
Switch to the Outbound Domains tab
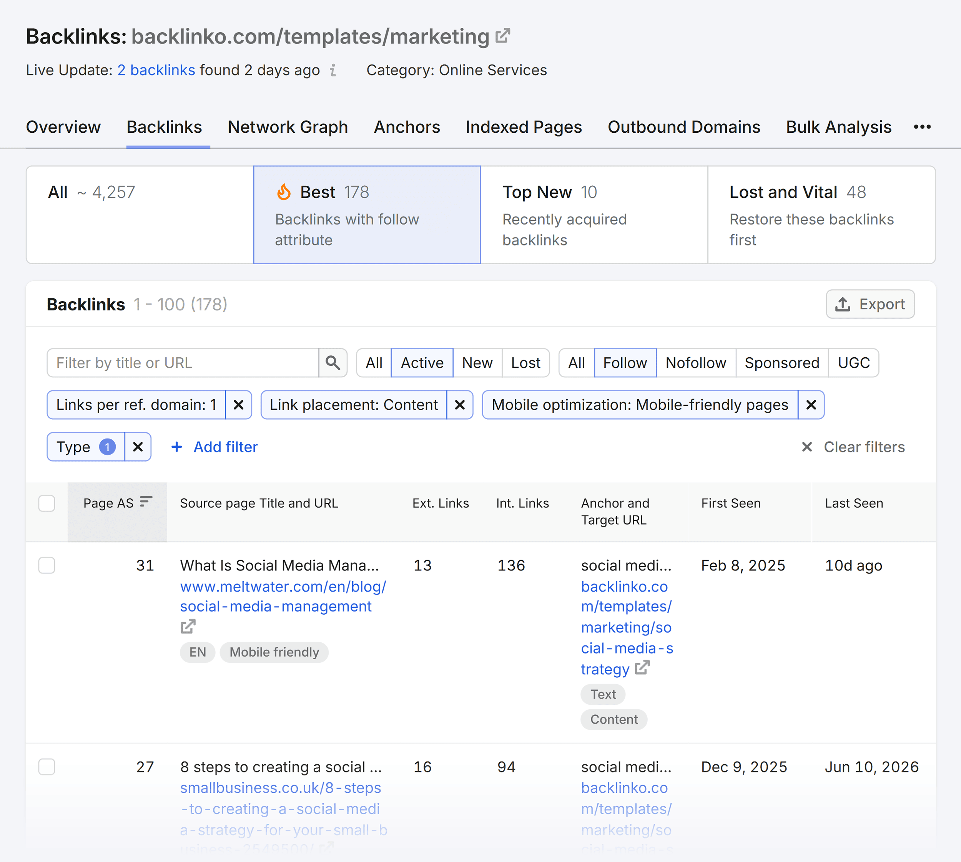tap(684, 127)
